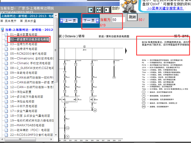Go to next page with 下一页 button
Screen dimensions: 191x143
[x=90, y=20]
